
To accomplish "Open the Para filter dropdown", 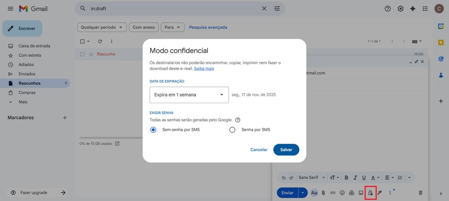I will [172, 27].
